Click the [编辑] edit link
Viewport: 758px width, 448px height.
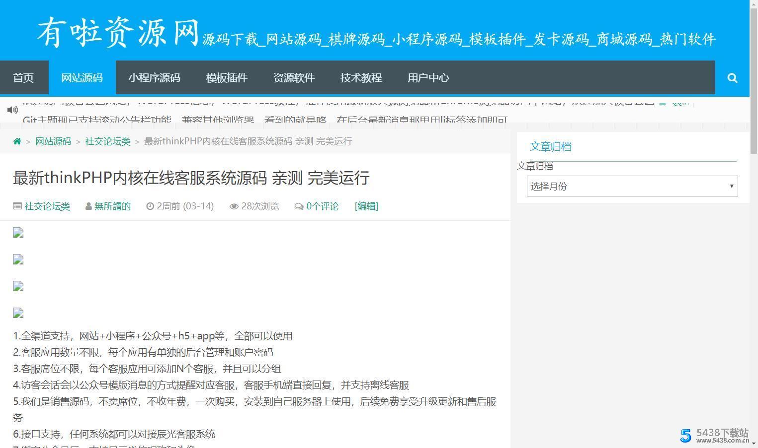pyautogui.click(x=366, y=206)
